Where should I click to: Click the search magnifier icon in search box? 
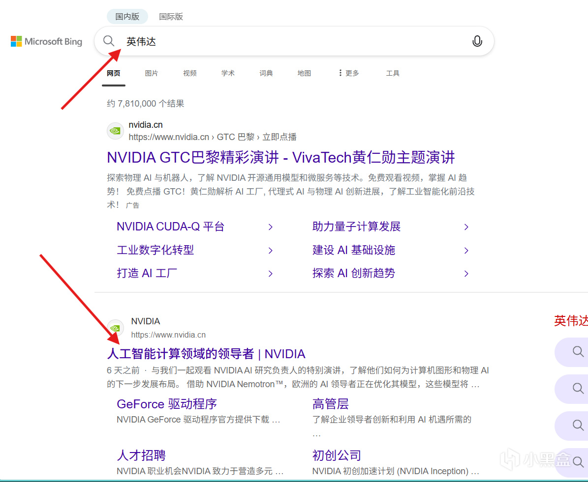[109, 41]
